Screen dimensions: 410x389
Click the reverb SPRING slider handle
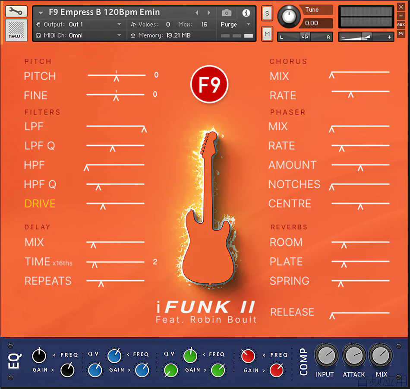click(341, 284)
